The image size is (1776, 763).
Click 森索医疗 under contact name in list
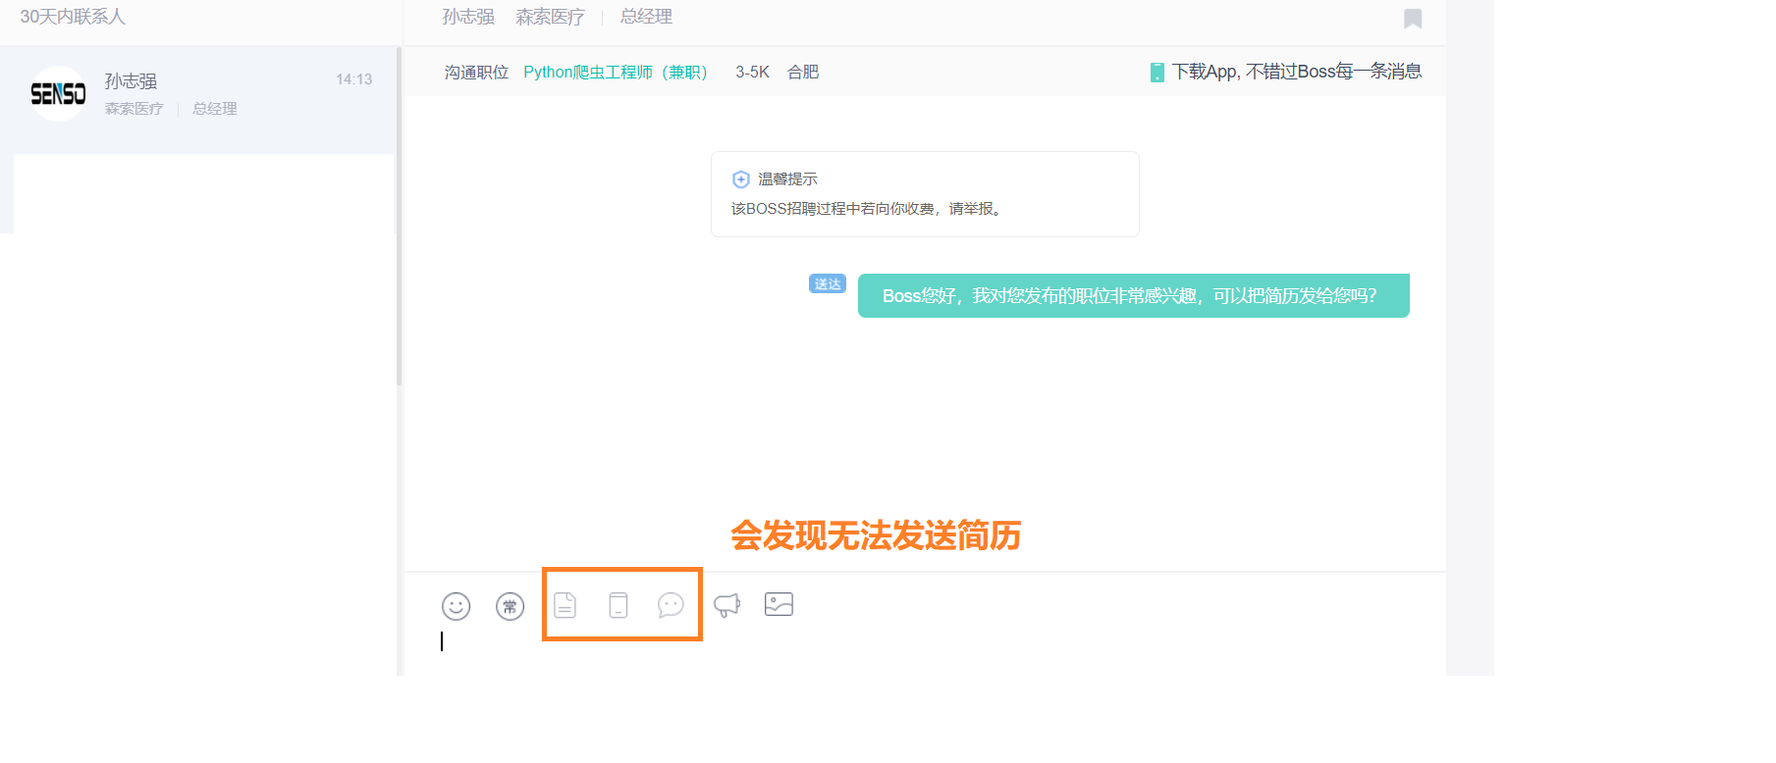coord(135,109)
